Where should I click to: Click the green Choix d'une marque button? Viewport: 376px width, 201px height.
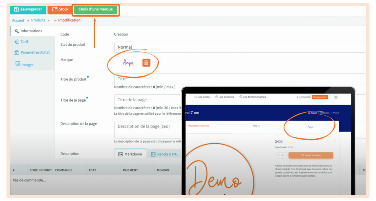click(x=95, y=9)
